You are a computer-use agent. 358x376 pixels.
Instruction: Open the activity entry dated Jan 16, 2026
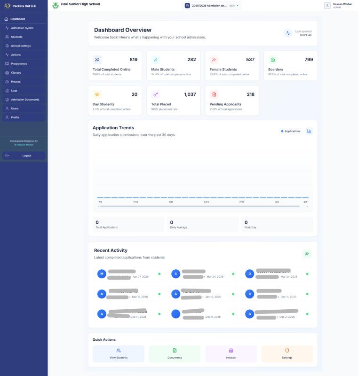[203, 294]
